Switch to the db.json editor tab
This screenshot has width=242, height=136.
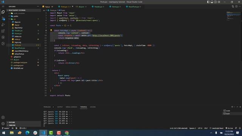click(x=81, y=7)
